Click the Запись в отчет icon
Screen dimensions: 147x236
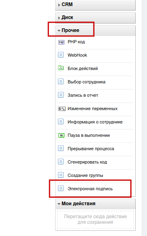(x=61, y=95)
